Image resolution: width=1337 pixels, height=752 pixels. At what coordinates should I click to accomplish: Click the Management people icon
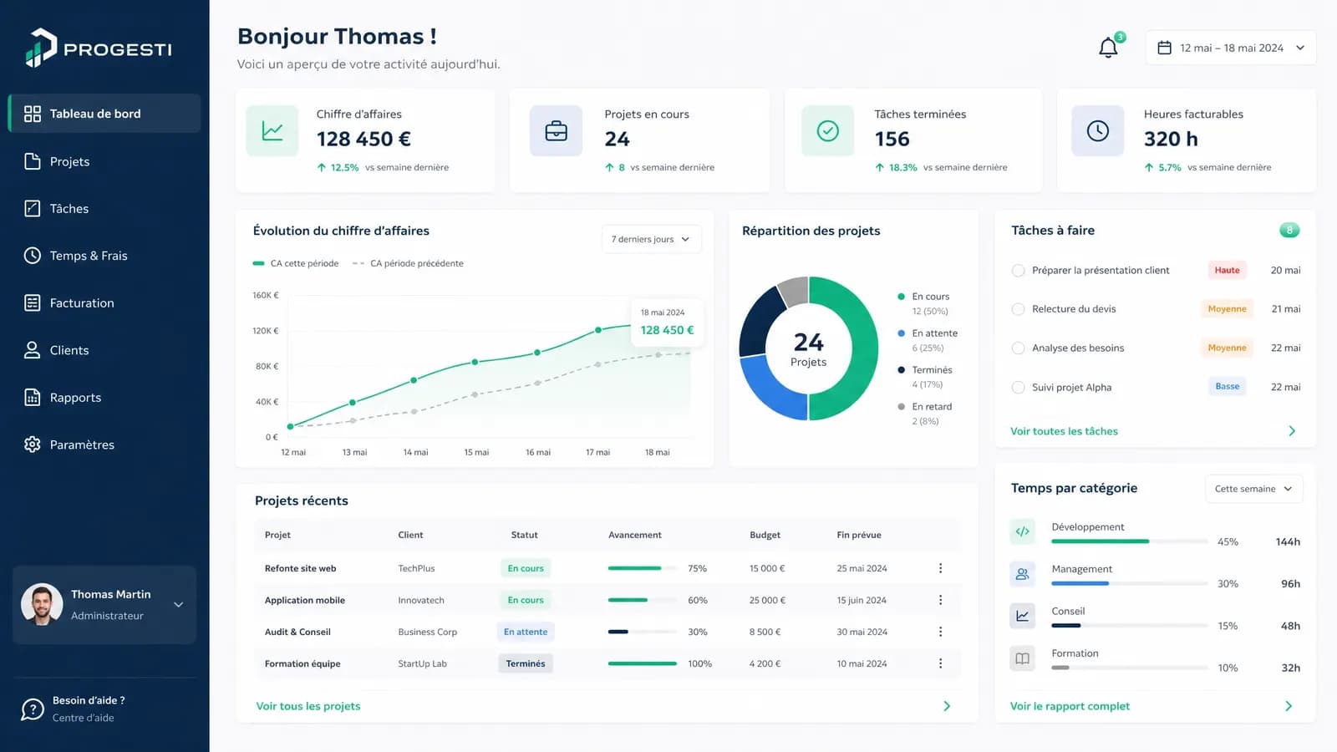click(x=1022, y=574)
